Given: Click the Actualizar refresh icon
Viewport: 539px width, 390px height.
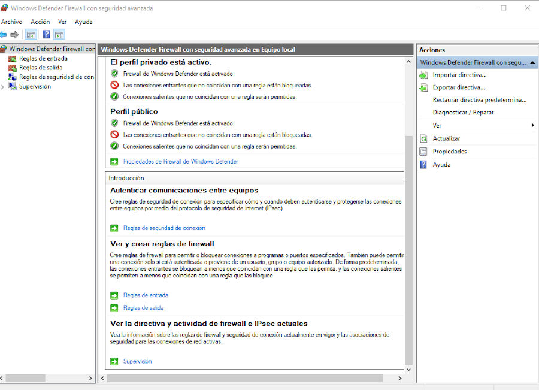Looking at the screenshot, I should point(423,138).
